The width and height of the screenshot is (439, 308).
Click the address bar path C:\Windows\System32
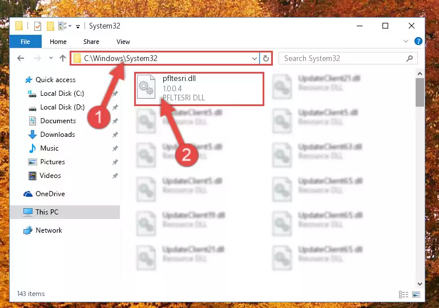coord(120,58)
